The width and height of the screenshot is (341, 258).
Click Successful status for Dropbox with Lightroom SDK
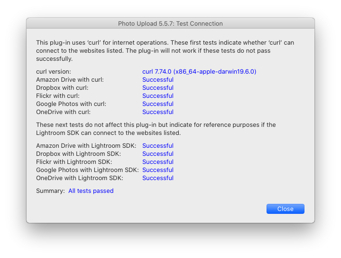[158, 154]
